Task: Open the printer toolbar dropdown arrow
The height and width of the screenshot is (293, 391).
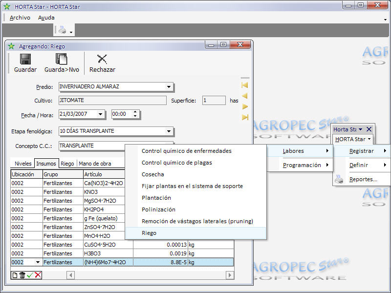Action: pos(71,32)
